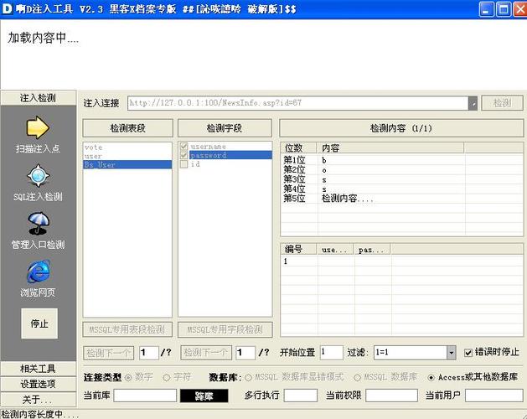
Task: Expand the 注入连接 URL dropdown
Action: (473, 103)
